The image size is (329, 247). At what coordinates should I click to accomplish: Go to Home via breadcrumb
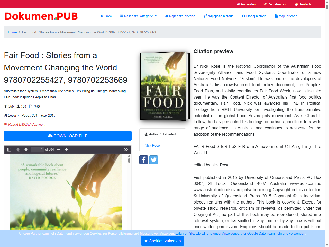[12, 32]
